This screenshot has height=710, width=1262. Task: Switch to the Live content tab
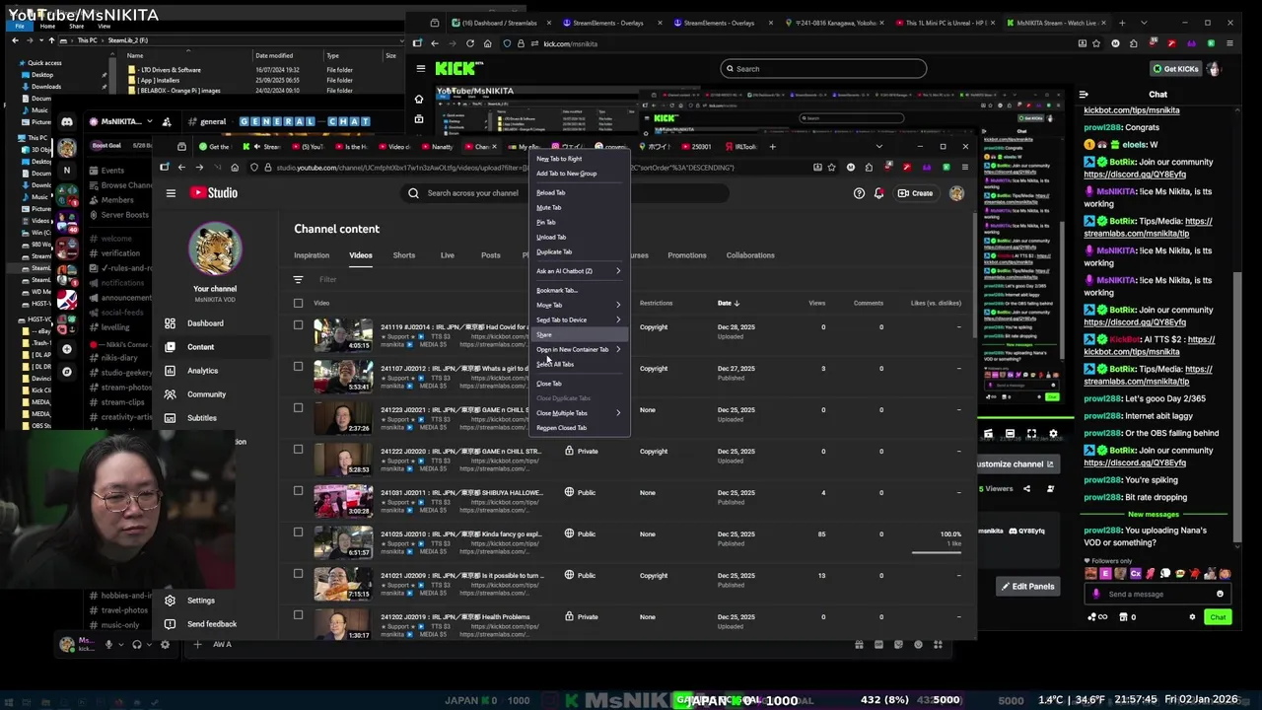tap(447, 255)
